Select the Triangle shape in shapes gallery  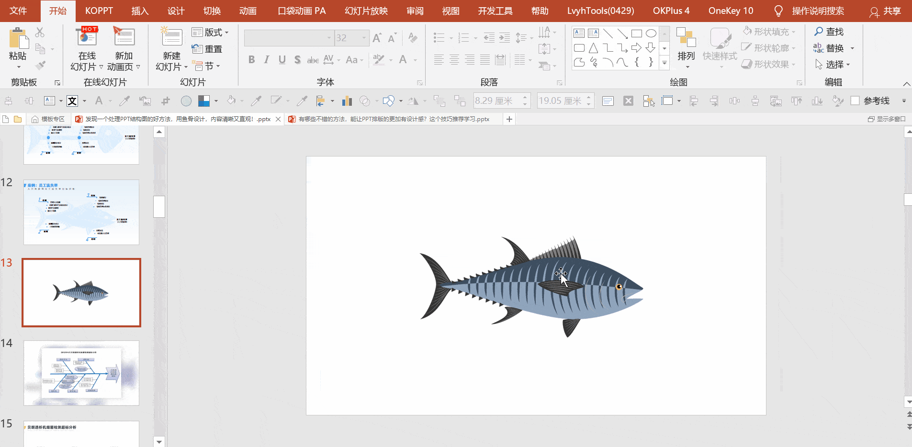tap(593, 48)
